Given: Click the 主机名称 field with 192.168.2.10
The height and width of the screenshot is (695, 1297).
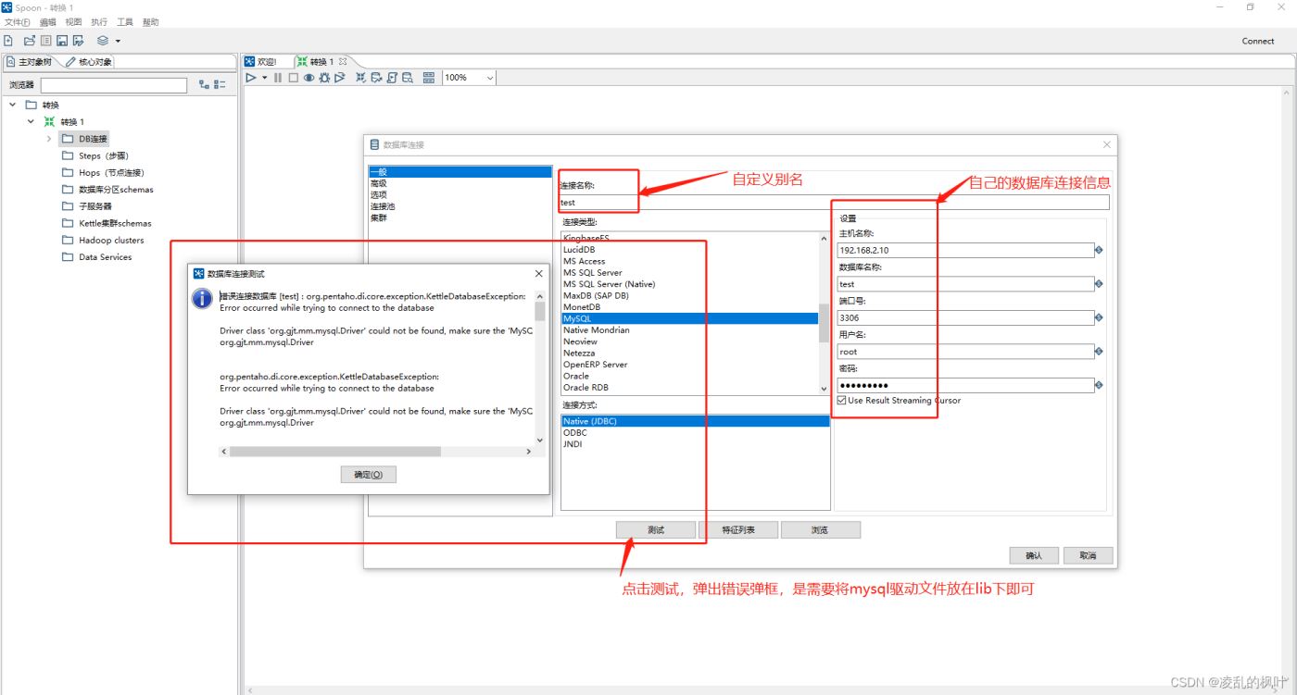Looking at the screenshot, I should point(965,250).
